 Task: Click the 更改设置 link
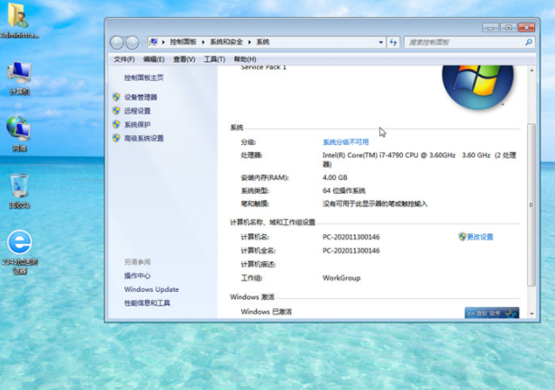click(x=479, y=236)
